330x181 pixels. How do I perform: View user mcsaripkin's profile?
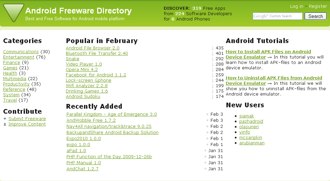coord(251,137)
